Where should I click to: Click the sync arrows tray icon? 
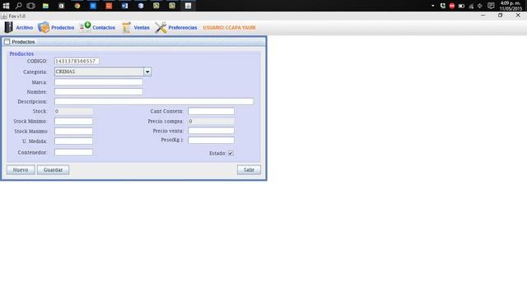click(443, 6)
